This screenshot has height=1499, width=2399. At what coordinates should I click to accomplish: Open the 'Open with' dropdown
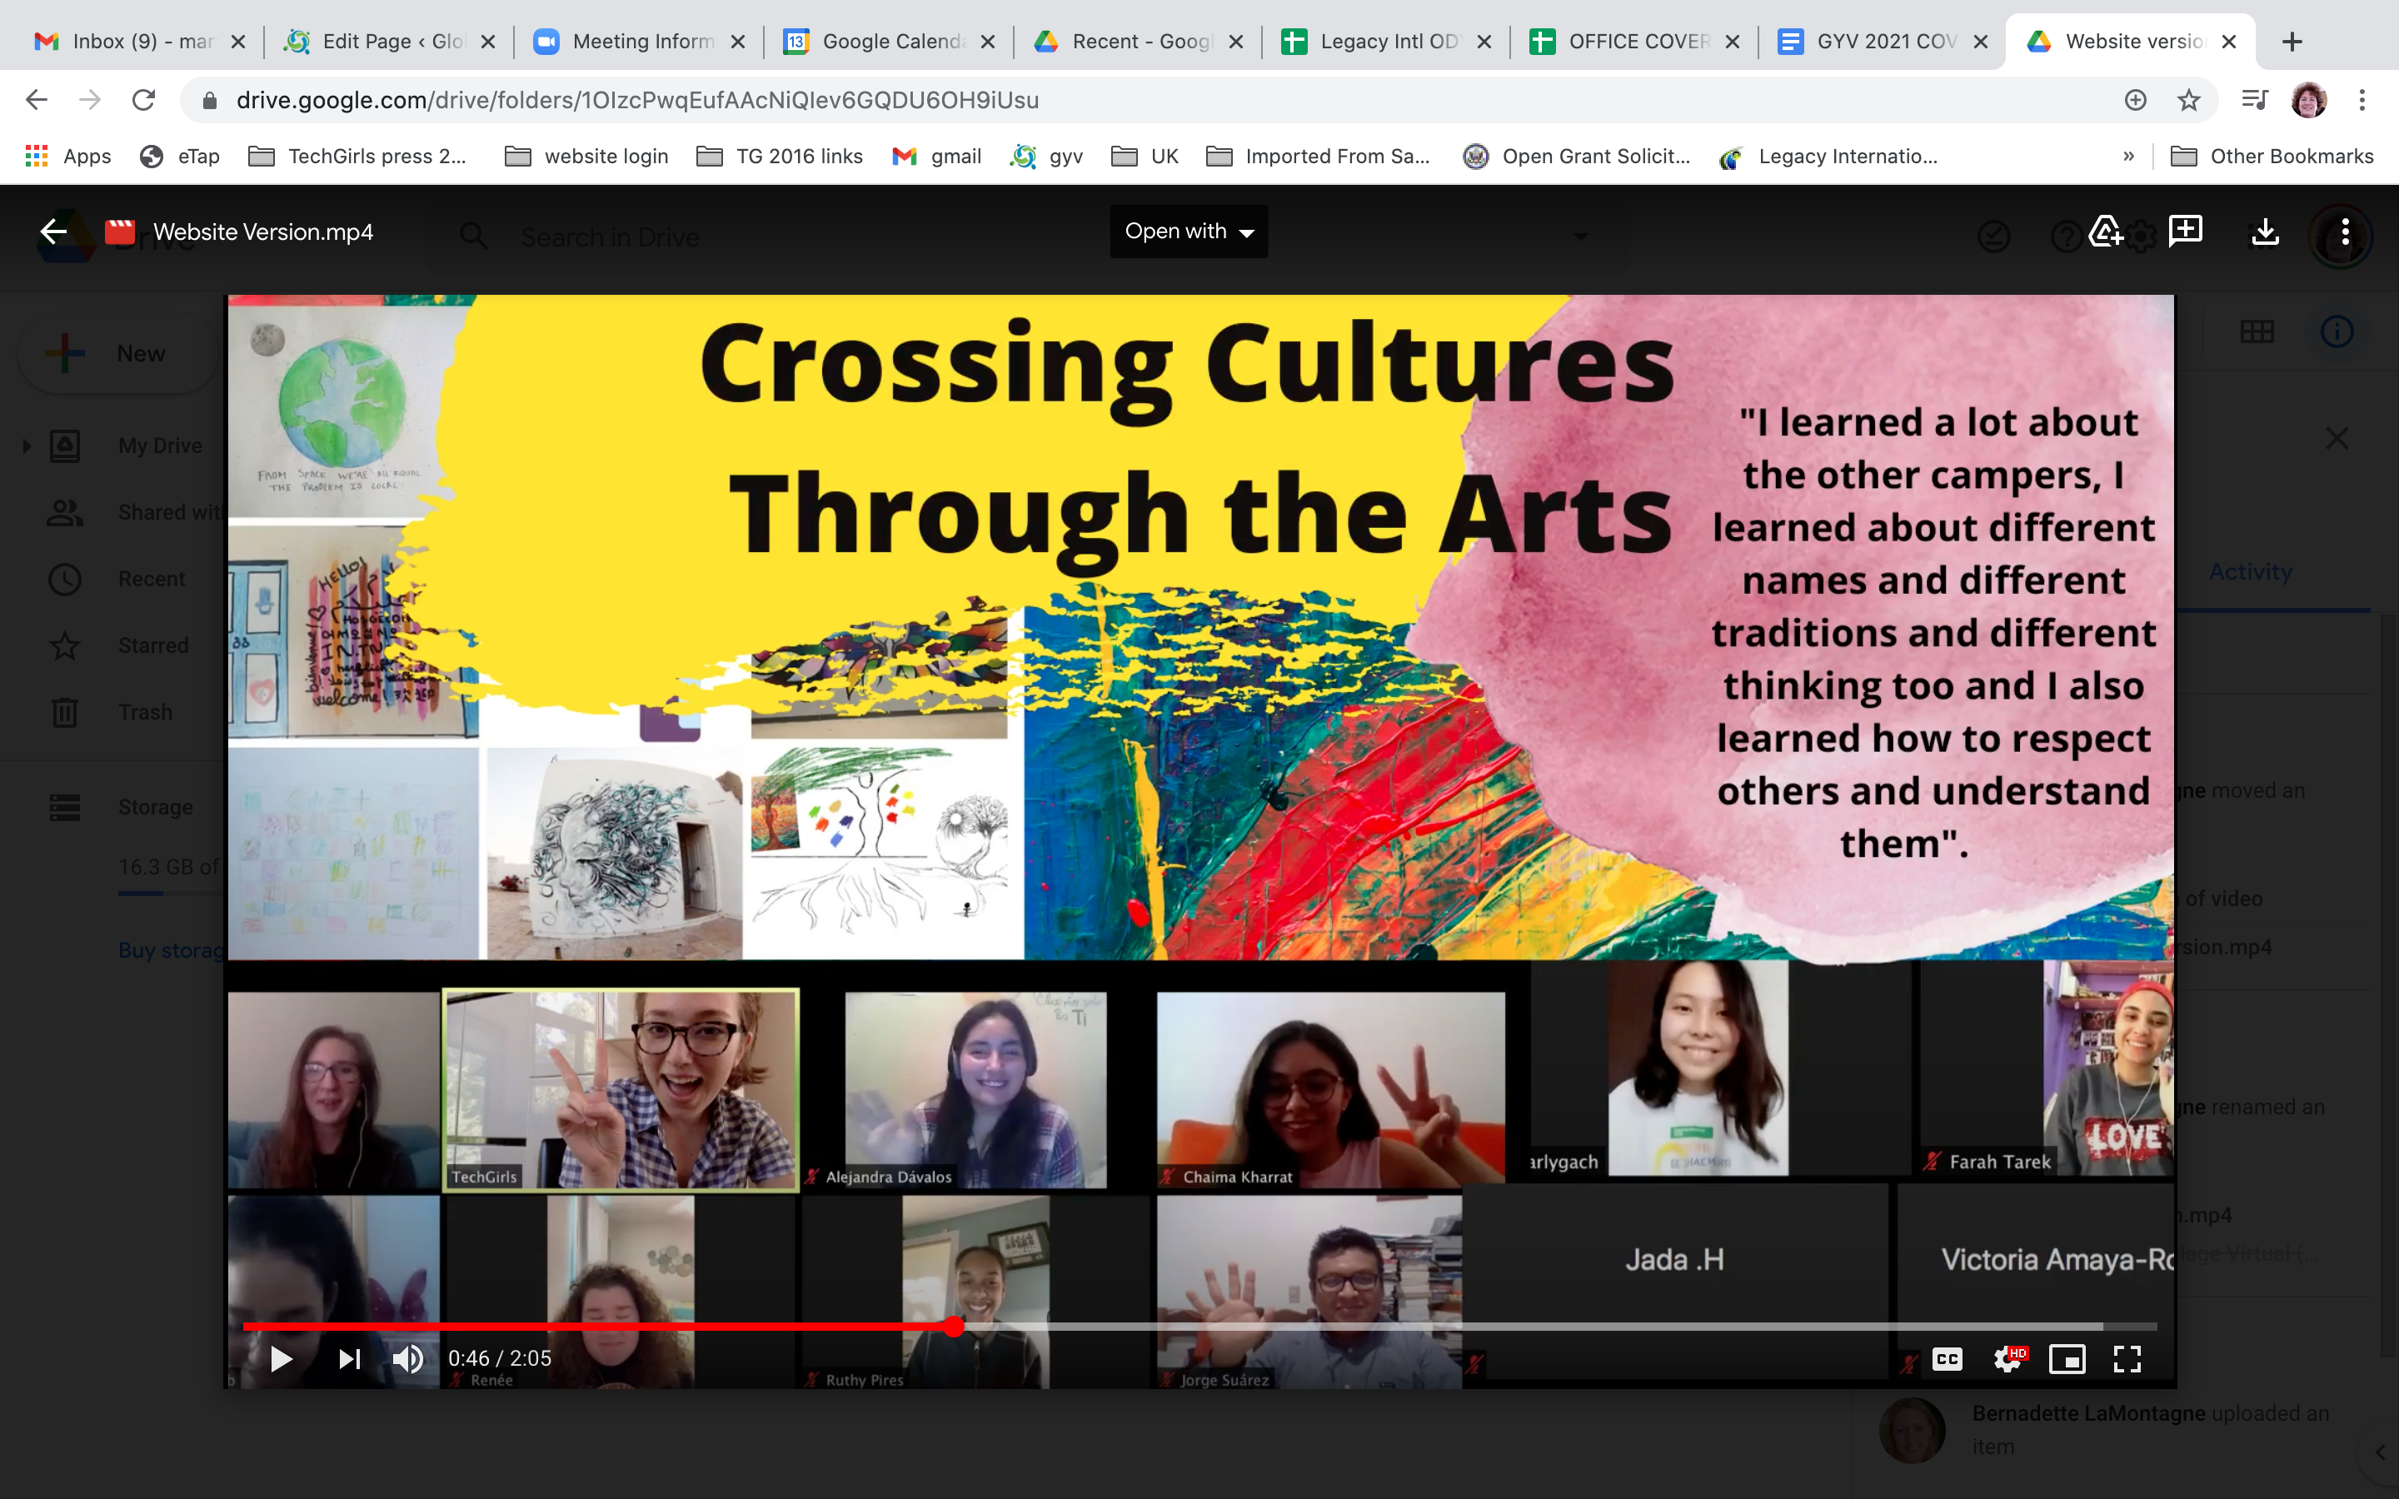[1189, 232]
